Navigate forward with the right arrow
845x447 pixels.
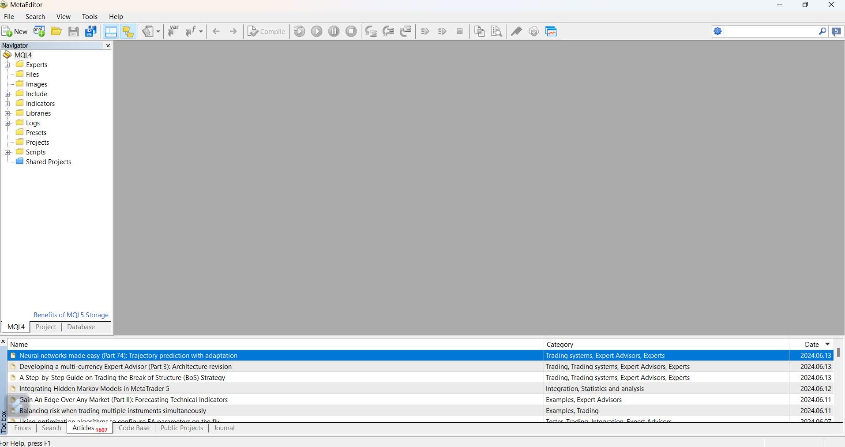pyautogui.click(x=233, y=31)
